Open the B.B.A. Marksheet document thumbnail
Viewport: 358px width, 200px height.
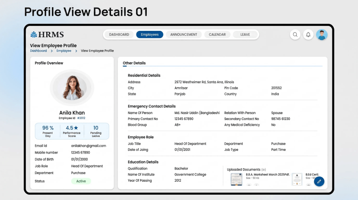point(236,179)
